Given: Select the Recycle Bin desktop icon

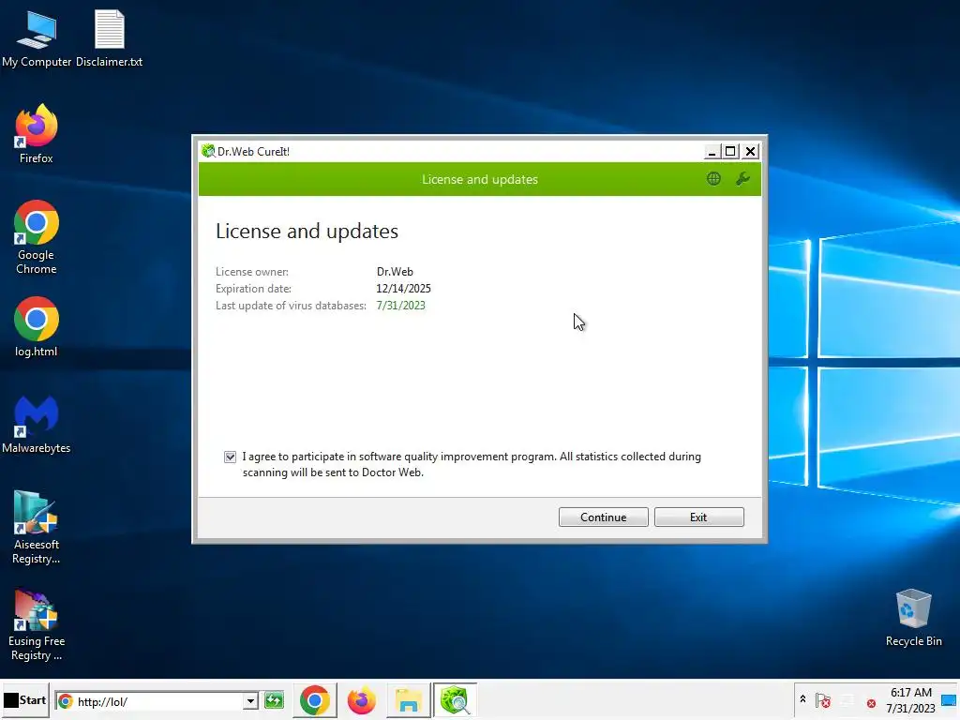Looking at the screenshot, I should 913,618.
